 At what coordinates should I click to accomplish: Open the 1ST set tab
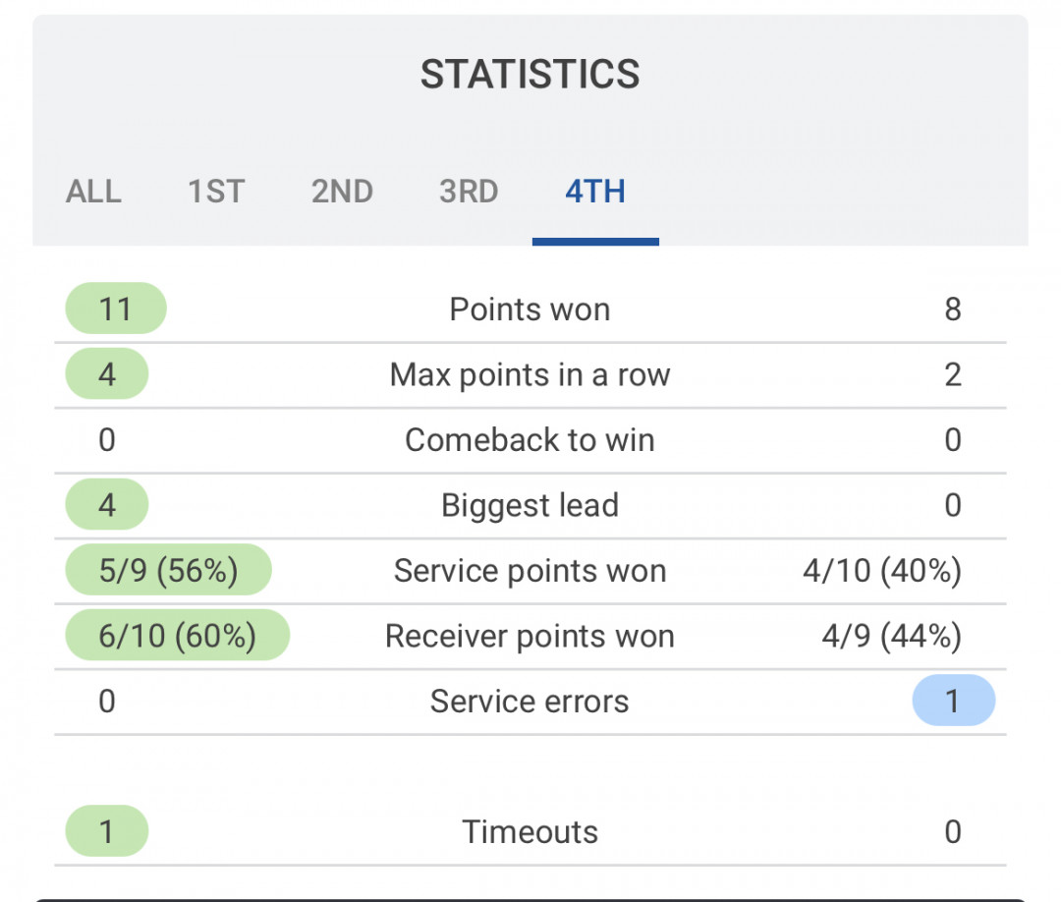tap(216, 192)
